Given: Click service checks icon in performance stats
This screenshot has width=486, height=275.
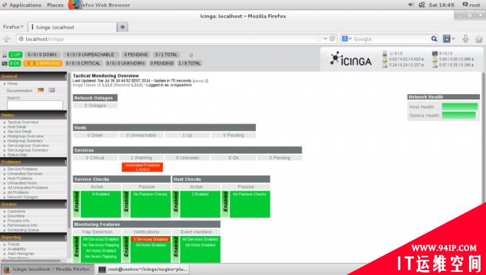Looking at the screenshot, I should (x=434, y=54).
